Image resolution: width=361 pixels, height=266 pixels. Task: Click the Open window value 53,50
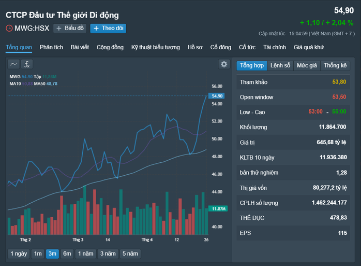[x=339, y=97]
